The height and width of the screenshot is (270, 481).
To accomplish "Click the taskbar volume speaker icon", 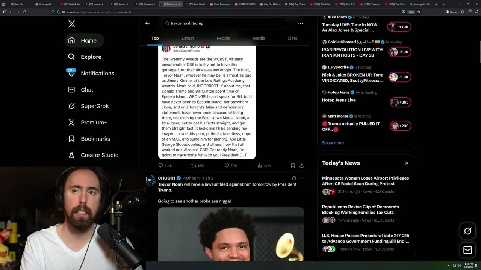I will tap(459, 265).
